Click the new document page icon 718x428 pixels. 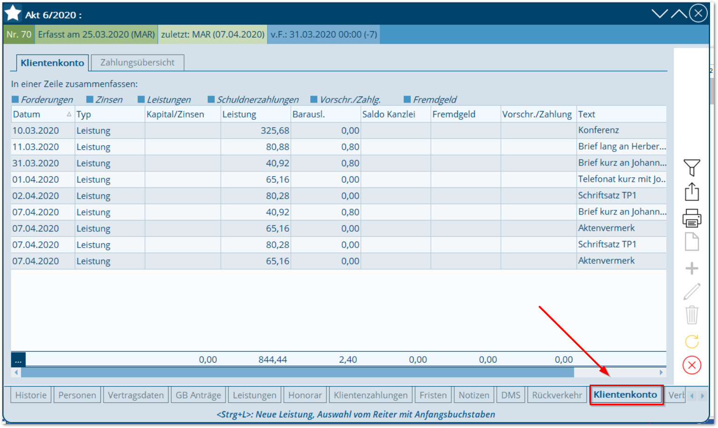click(x=691, y=242)
